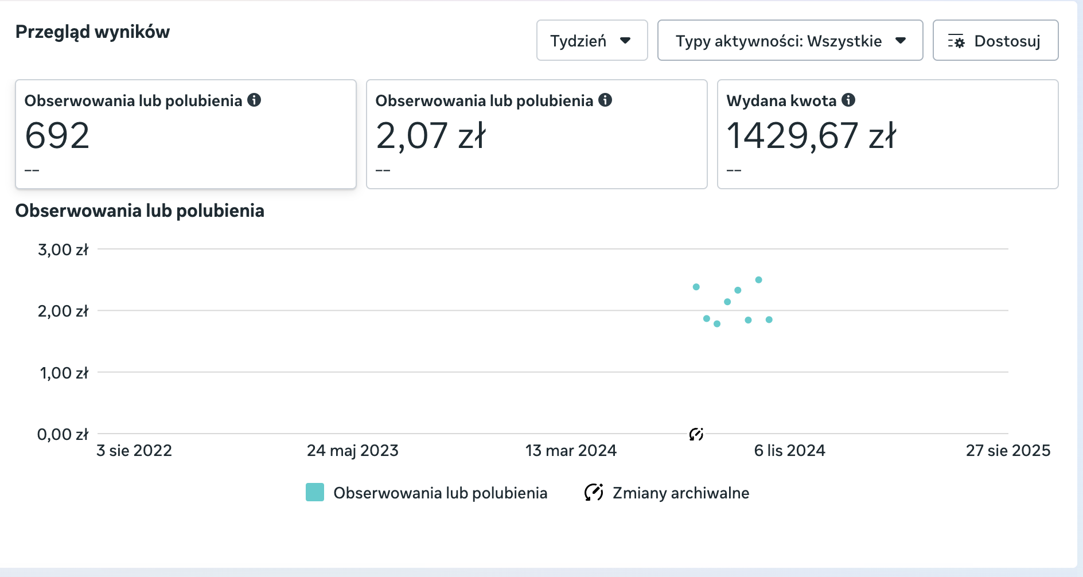Screen dimensions: 1083x577
Task: Open the Typy aktywności: Wszystkie dropdown
Action: pyautogui.click(x=790, y=40)
